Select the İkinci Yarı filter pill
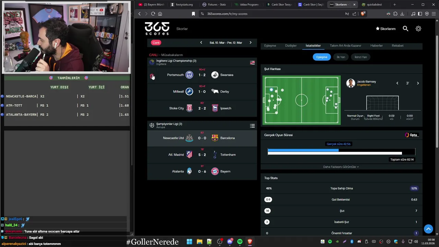The width and height of the screenshot is (439, 247). pyautogui.click(x=360, y=57)
